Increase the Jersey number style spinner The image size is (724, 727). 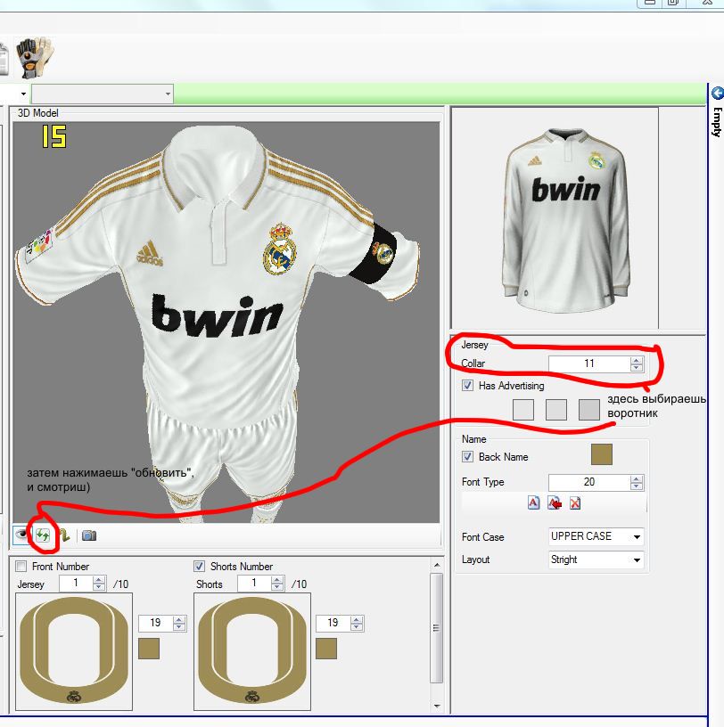(99, 580)
